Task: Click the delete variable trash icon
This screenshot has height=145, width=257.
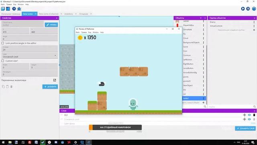Action: click(11, 87)
